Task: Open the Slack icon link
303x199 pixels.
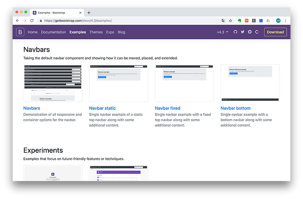Action: point(250,32)
